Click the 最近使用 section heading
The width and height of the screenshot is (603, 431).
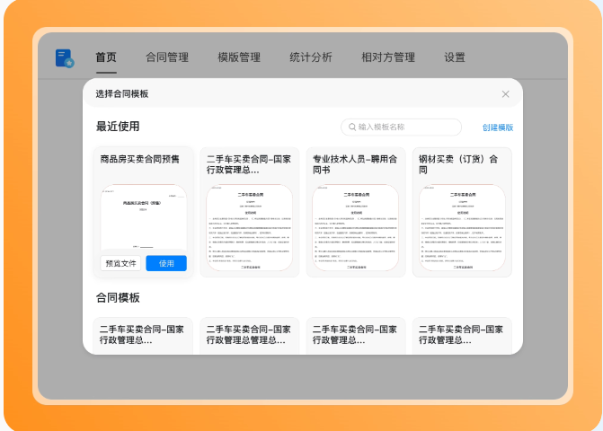118,127
